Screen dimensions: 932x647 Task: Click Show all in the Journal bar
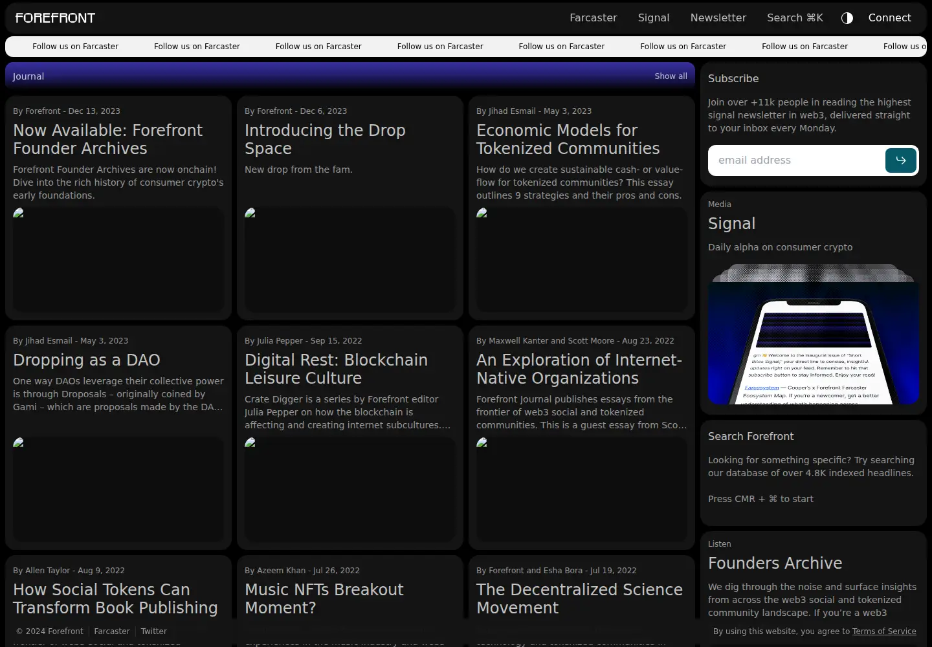671,76
